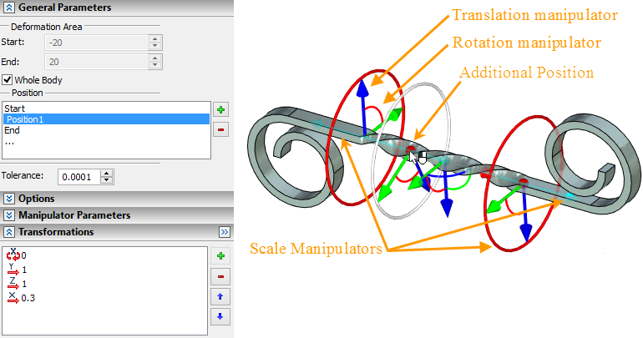Collapse the General Parameters section
The height and width of the screenshot is (338, 643).
9,8
